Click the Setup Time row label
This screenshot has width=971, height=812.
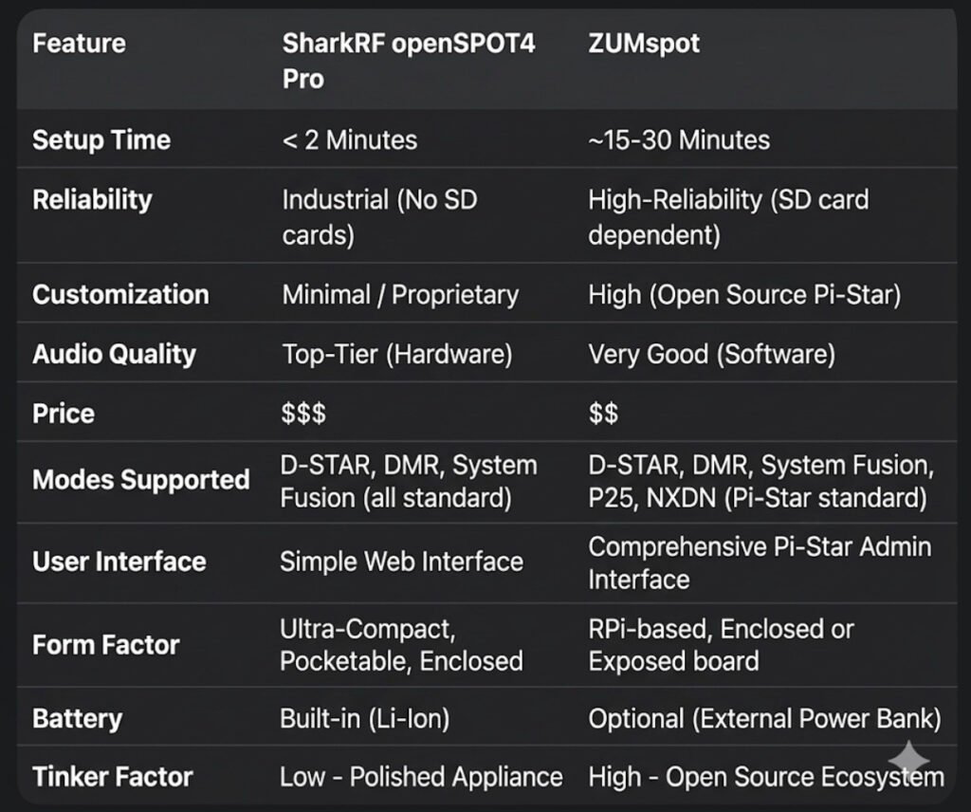[101, 140]
